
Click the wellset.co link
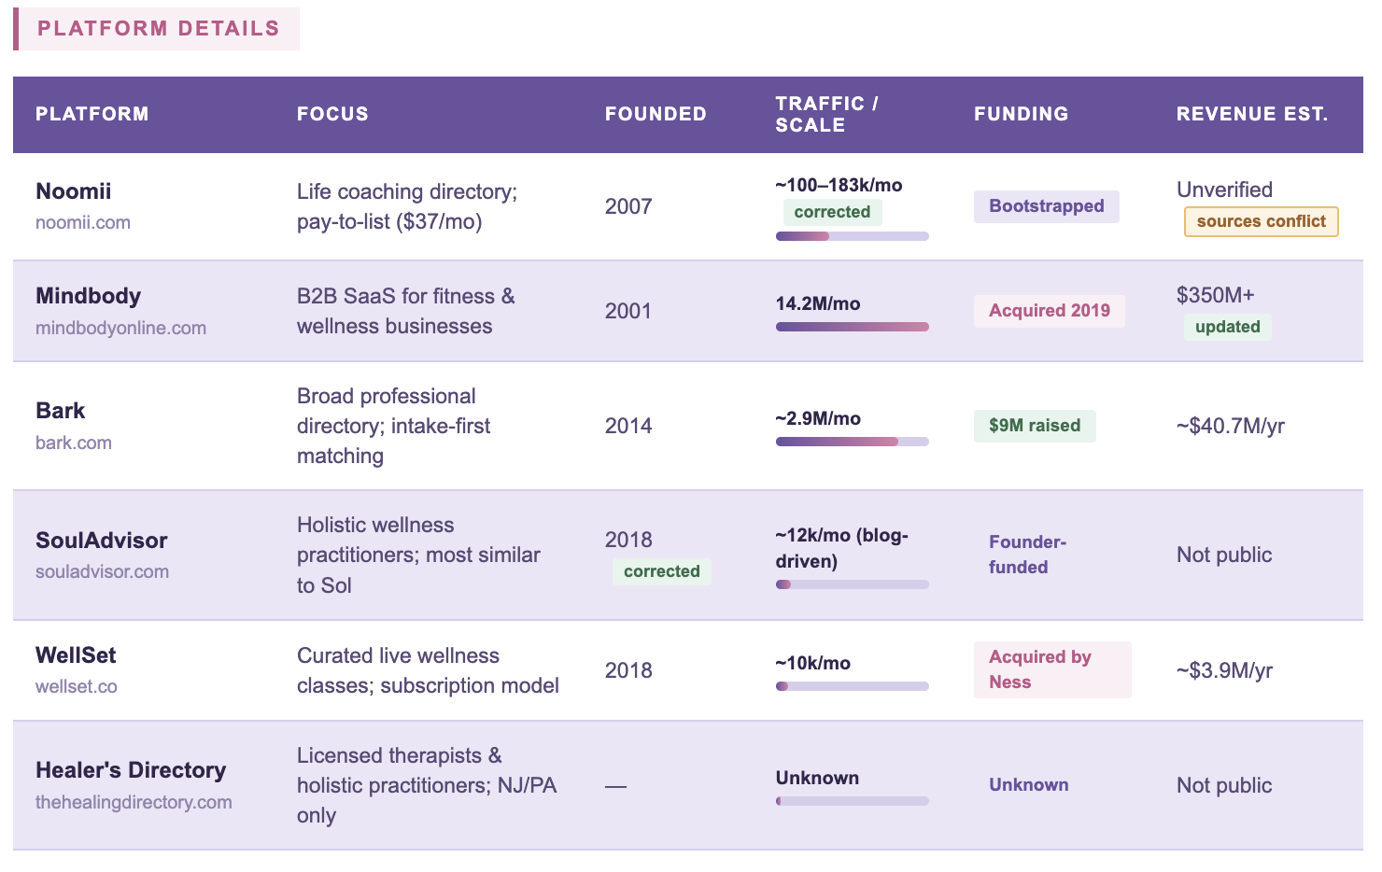point(77,687)
